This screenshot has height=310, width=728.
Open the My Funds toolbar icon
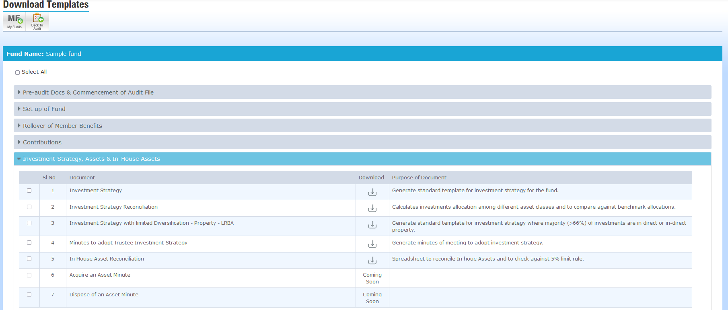[14, 21]
